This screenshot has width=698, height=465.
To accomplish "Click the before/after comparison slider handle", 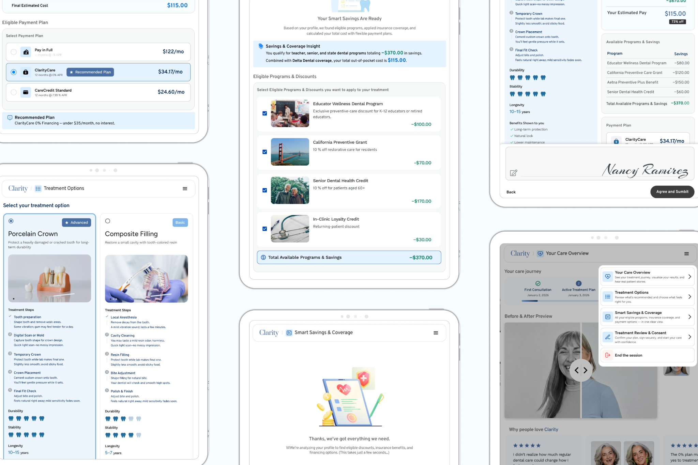I will pyautogui.click(x=581, y=370).
